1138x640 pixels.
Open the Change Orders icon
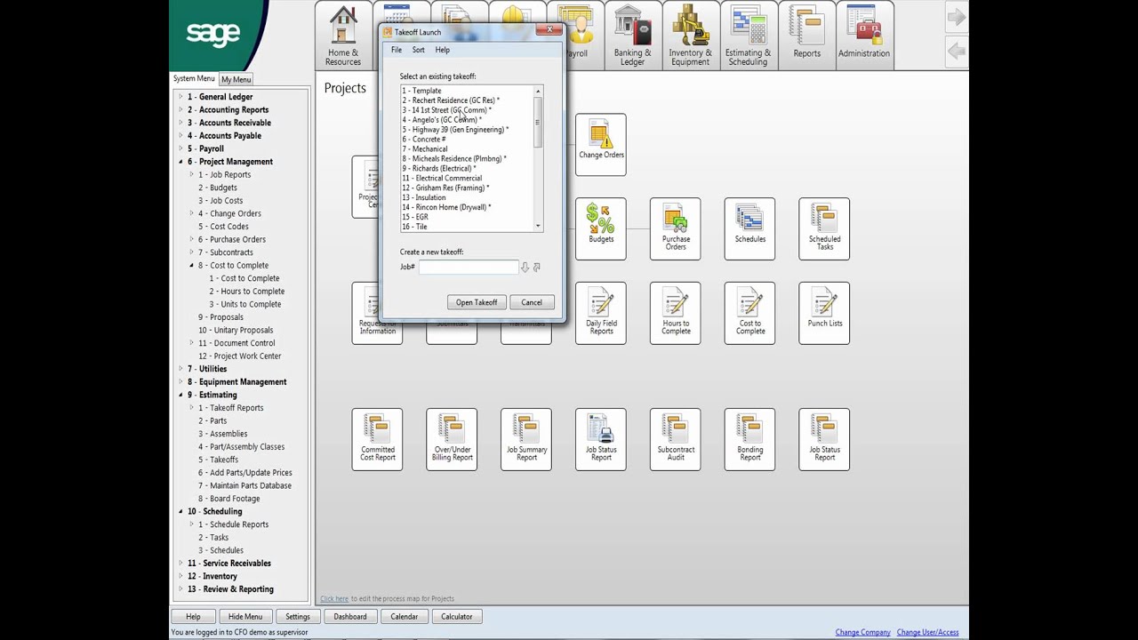(x=601, y=144)
